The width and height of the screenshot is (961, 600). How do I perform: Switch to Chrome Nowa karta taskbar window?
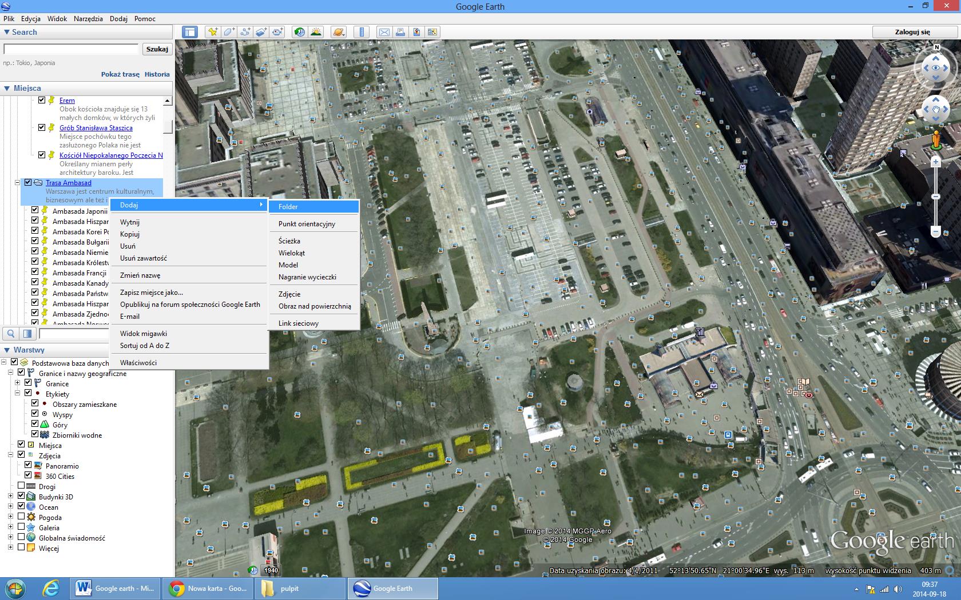(208, 588)
